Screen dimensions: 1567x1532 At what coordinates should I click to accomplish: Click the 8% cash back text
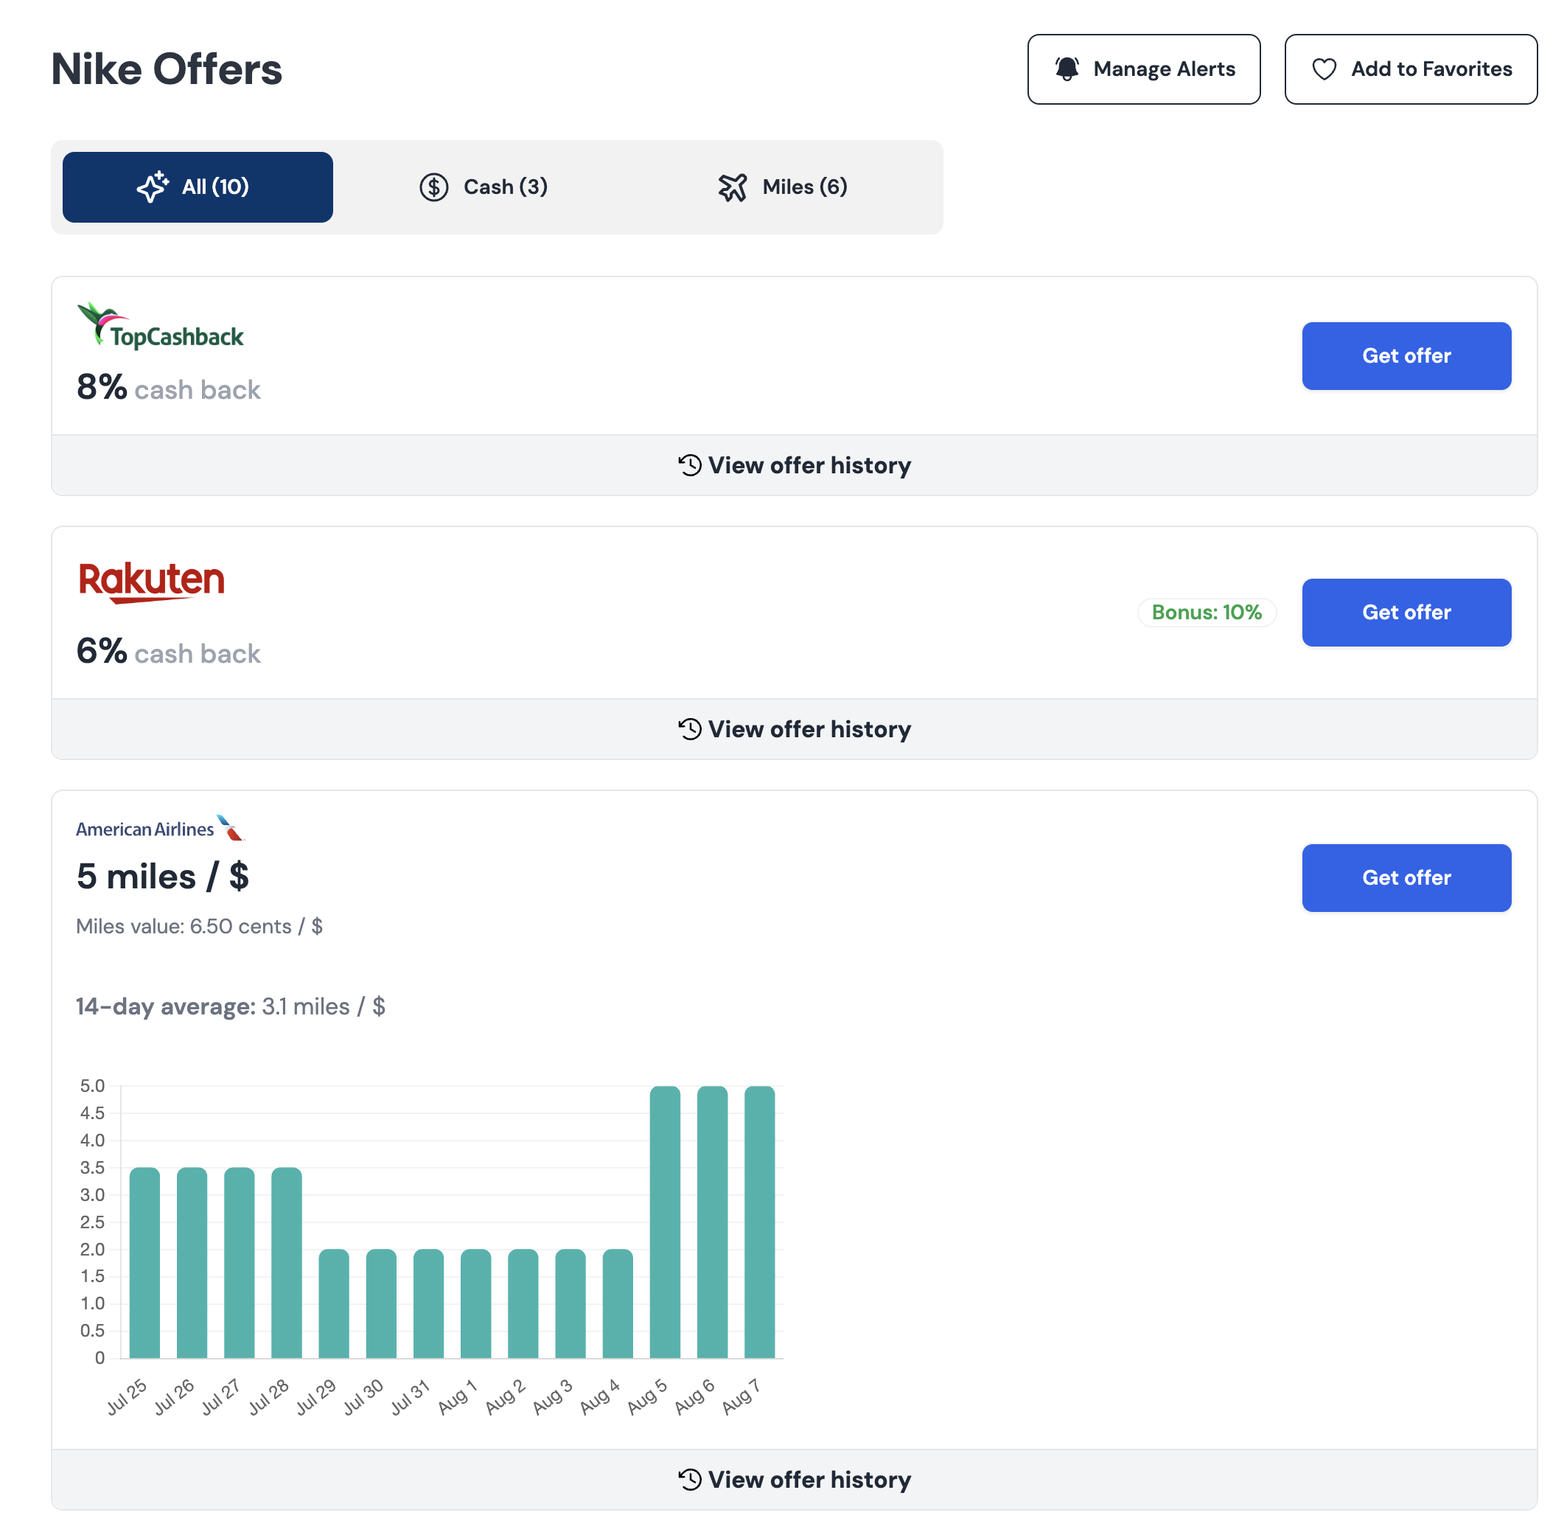tap(168, 388)
